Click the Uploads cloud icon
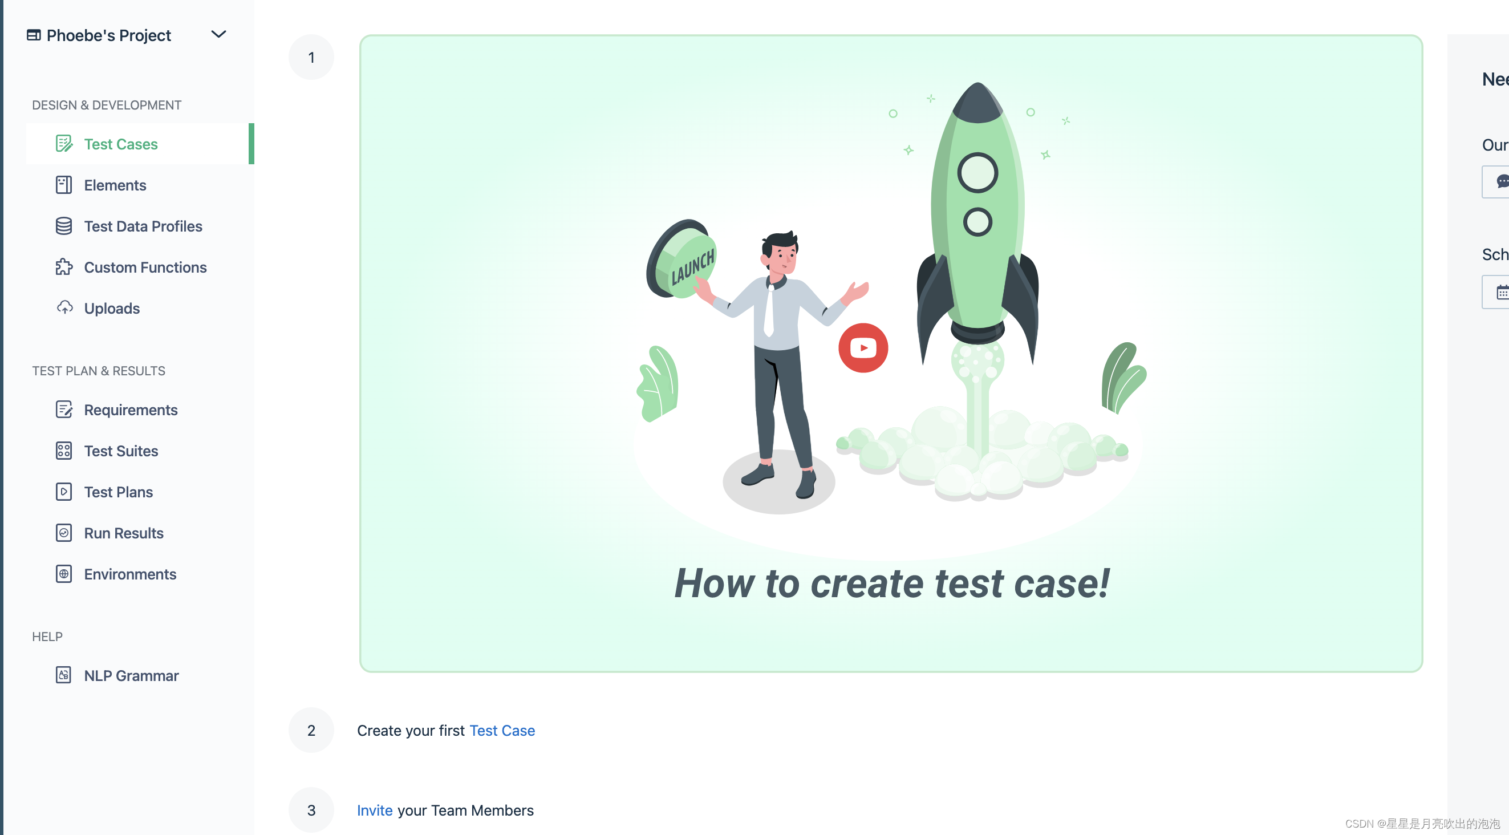 point(64,307)
